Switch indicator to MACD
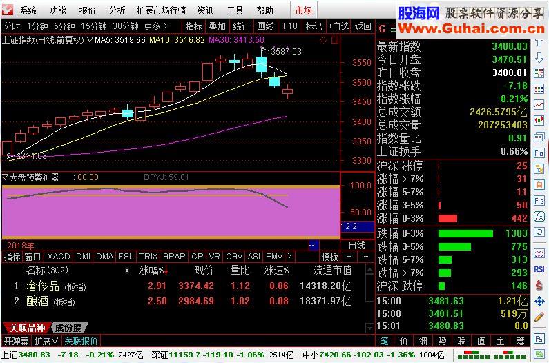The image size is (549, 363). point(58,257)
